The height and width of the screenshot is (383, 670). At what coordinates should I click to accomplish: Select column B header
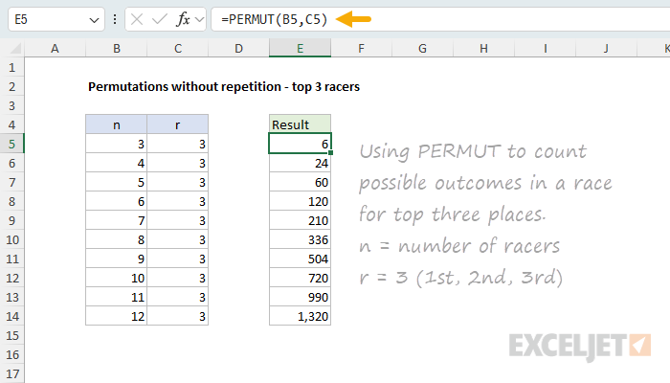(116, 48)
